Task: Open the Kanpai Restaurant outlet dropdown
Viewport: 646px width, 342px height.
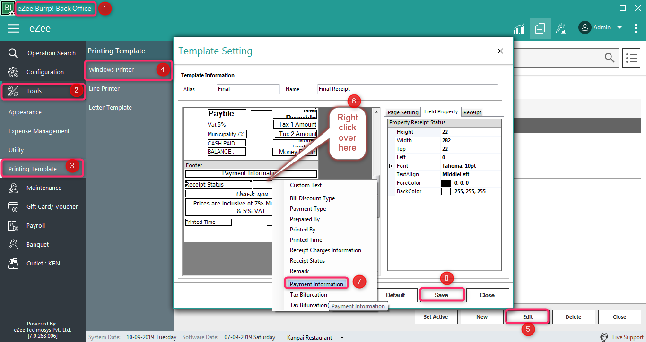Action: [342, 338]
